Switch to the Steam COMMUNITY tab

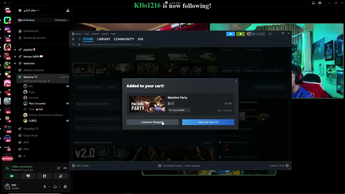[x=124, y=39]
